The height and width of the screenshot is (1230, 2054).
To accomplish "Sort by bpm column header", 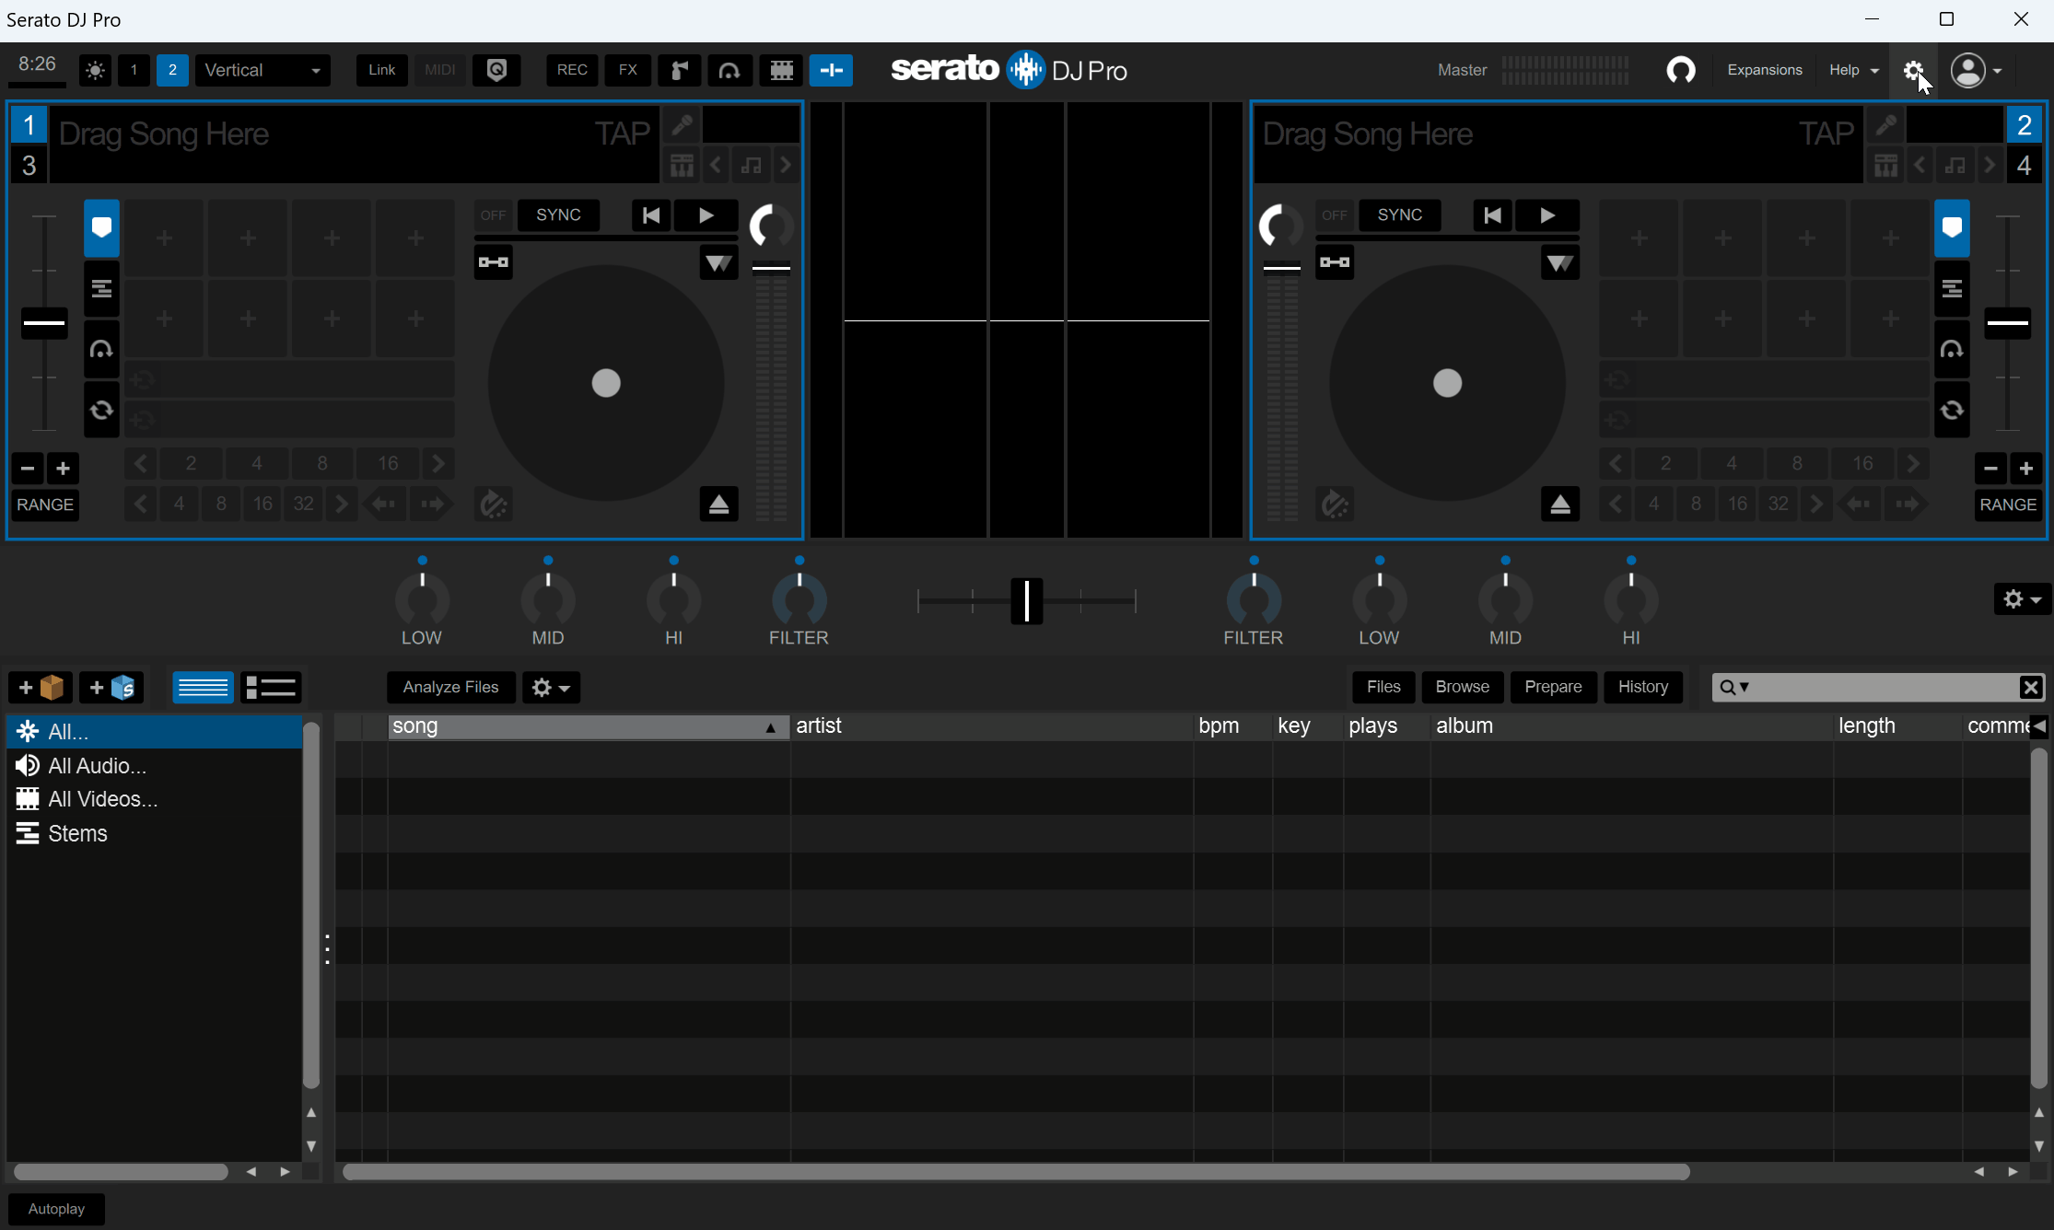I will (1232, 726).
